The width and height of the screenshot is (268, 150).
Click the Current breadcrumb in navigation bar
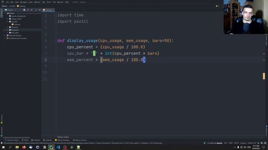(12, 6)
